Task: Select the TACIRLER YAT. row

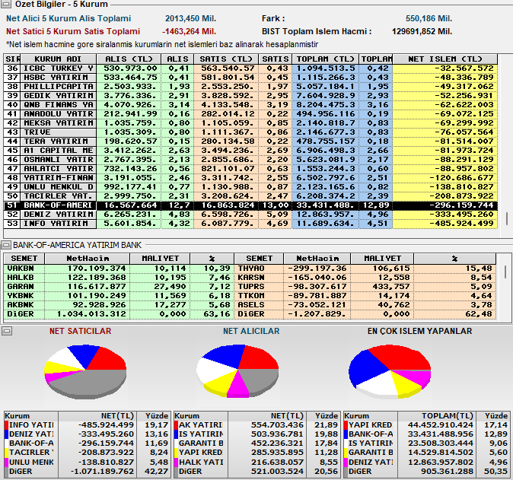Action: [250, 196]
